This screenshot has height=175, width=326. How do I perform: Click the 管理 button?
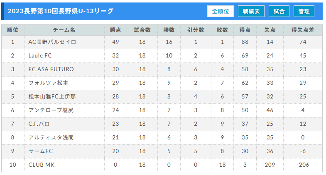304,11
